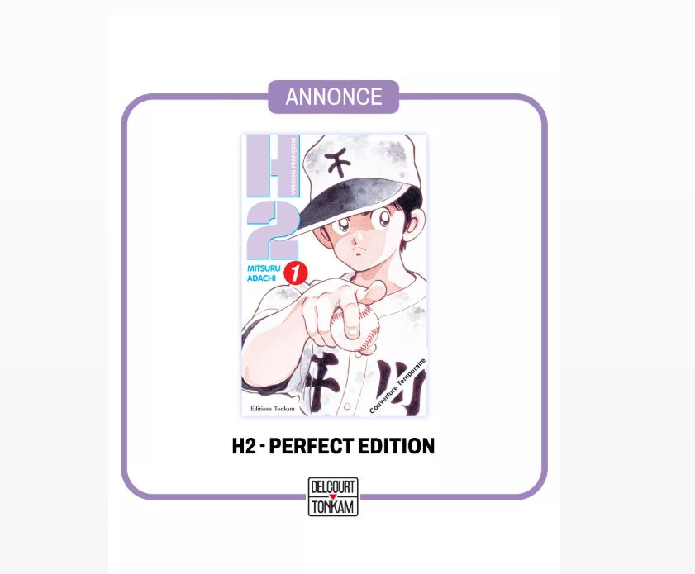Click the red triangle in Delcourt logo
This screenshot has width=695, height=574.
click(333, 496)
